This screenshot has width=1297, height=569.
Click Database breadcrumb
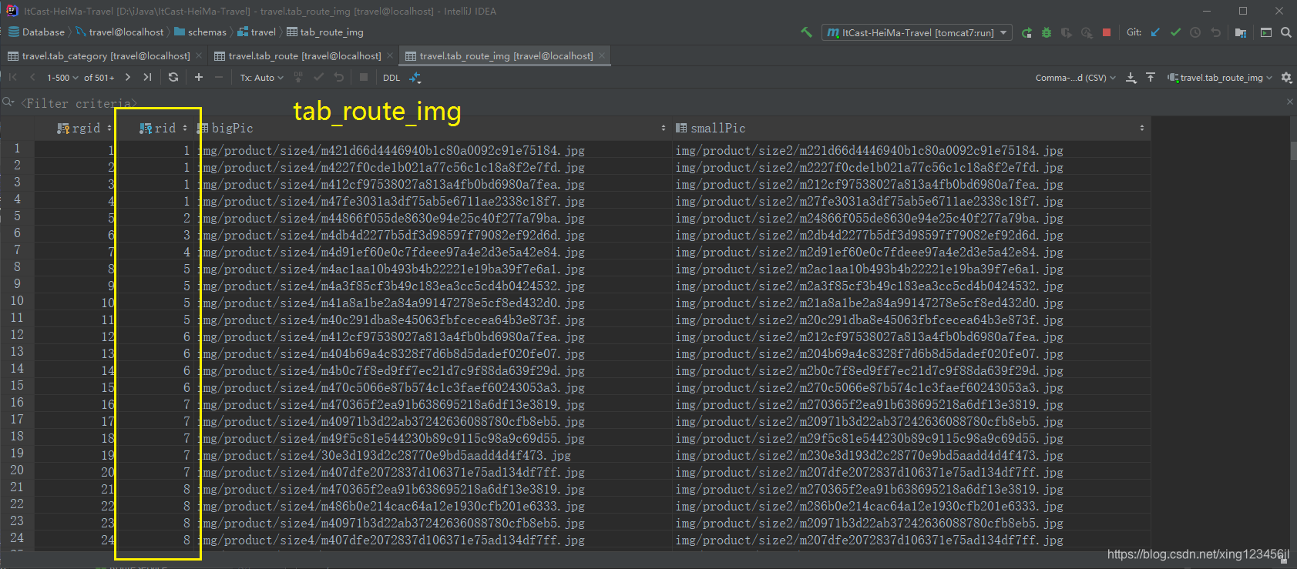pos(36,32)
